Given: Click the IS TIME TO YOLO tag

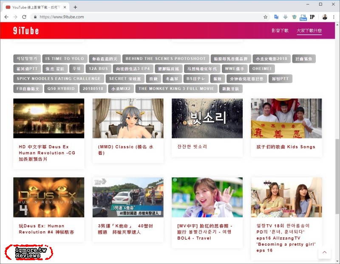Looking at the screenshot, I should pyautogui.click(x=65, y=59).
